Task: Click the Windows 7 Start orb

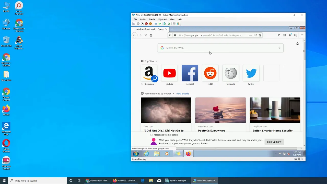Action: tap(136, 154)
